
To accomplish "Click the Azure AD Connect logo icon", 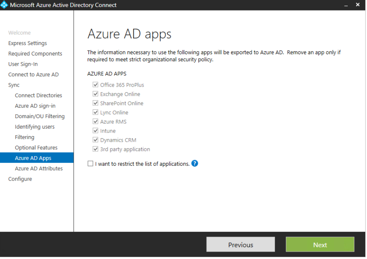I will tap(5, 5).
